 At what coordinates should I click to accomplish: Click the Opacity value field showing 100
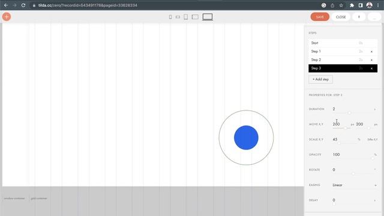pyautogui.click(x=352, y=155)
